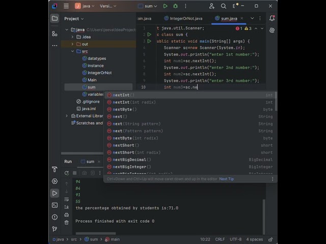The height and width of the screenshot is (244, 326).
Task: Open the datatypes class file
Action: (94, 58)
